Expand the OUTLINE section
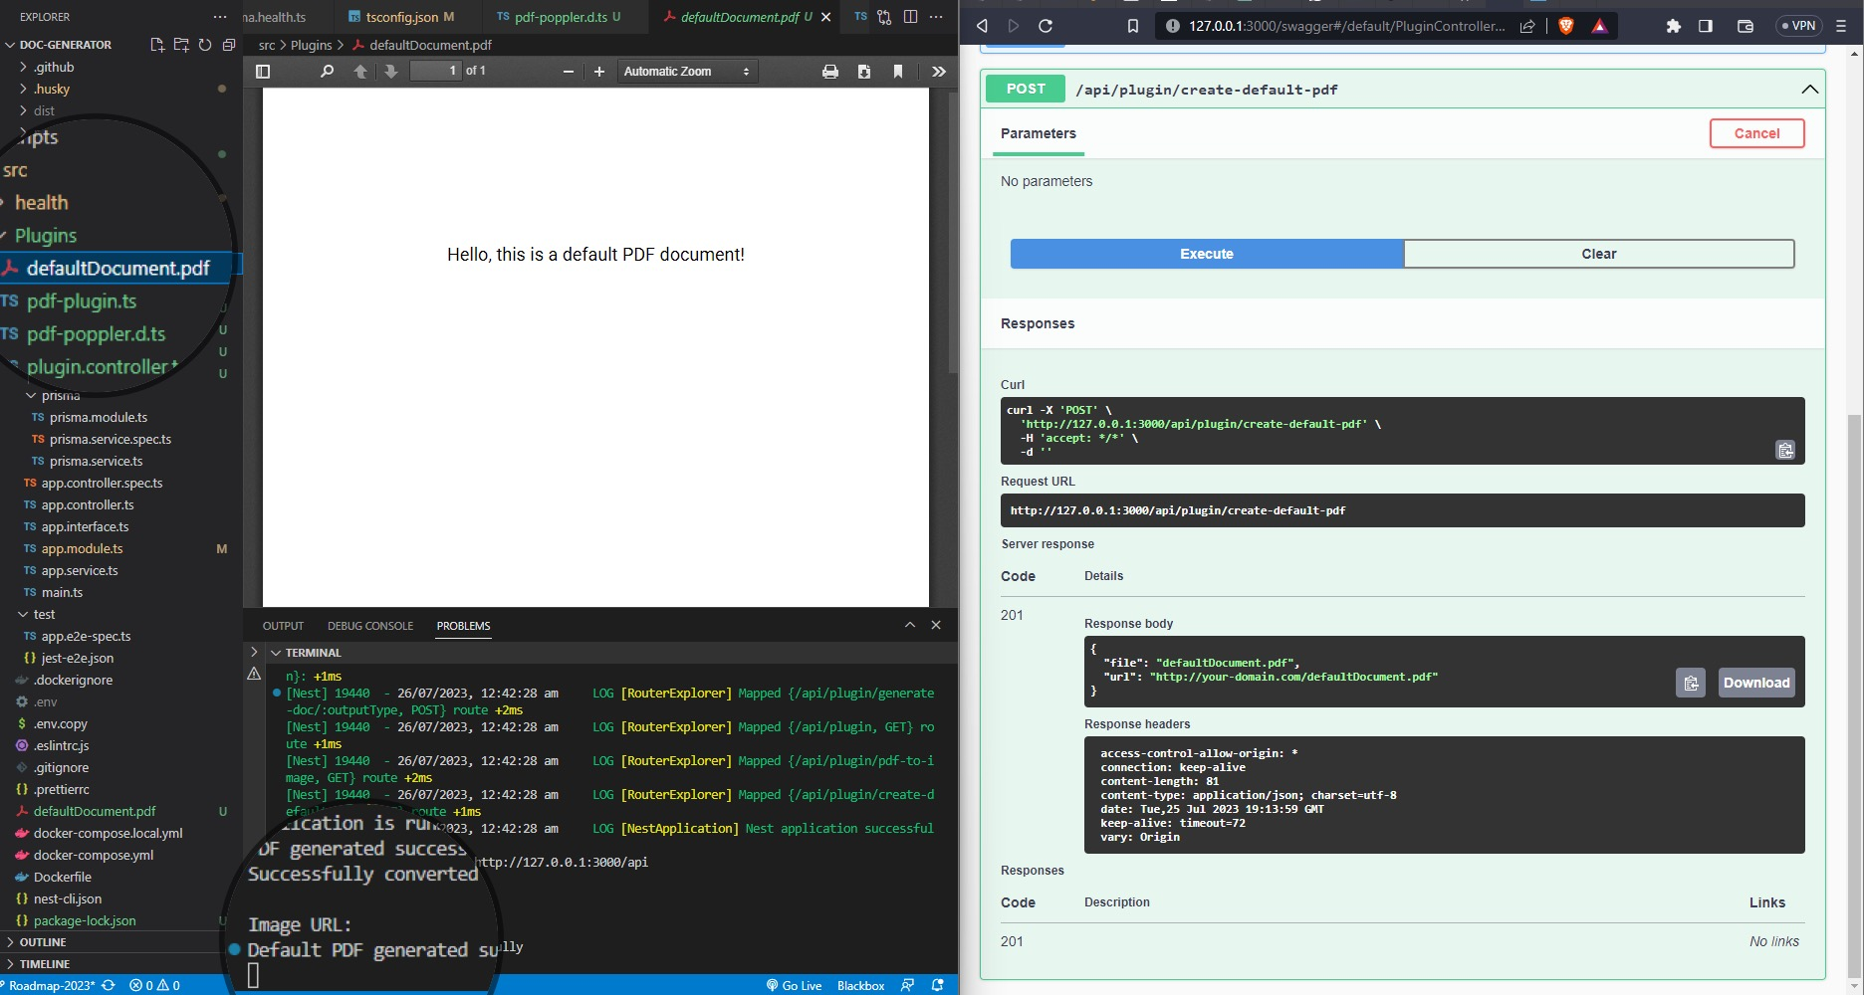 pos(43,942)
